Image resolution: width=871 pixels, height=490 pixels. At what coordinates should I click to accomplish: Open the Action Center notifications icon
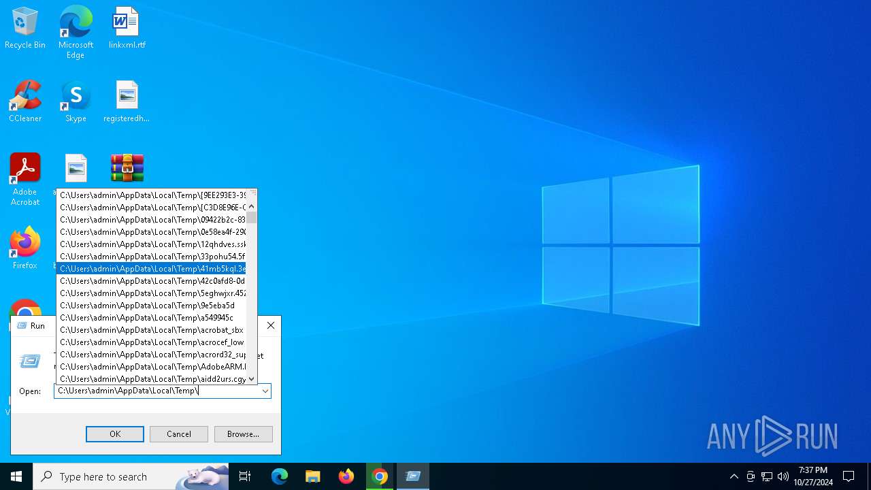849,476
